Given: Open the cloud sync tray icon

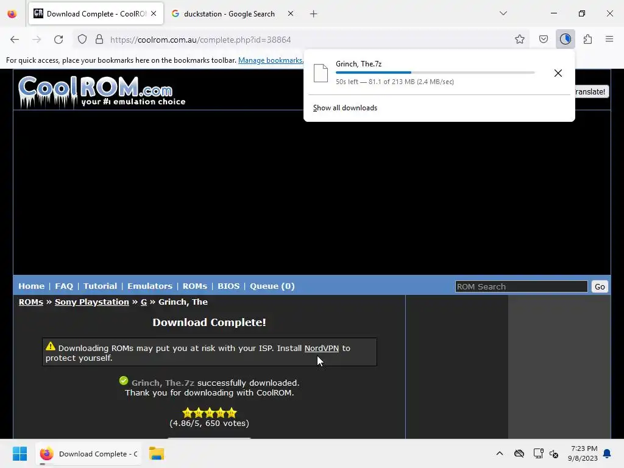Looking at the screenshot, I should click(x=519, y=453).
